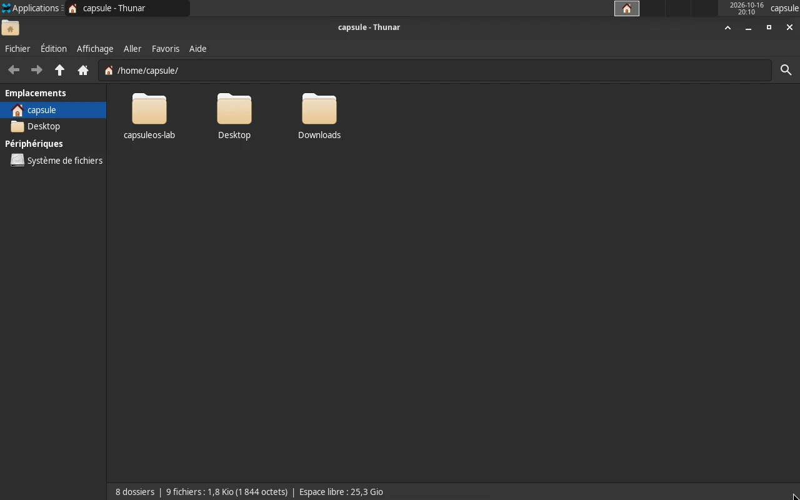The image size is (800, 500).
Task: Click the Thunar window menu folder icon
Action: [10, 27]
